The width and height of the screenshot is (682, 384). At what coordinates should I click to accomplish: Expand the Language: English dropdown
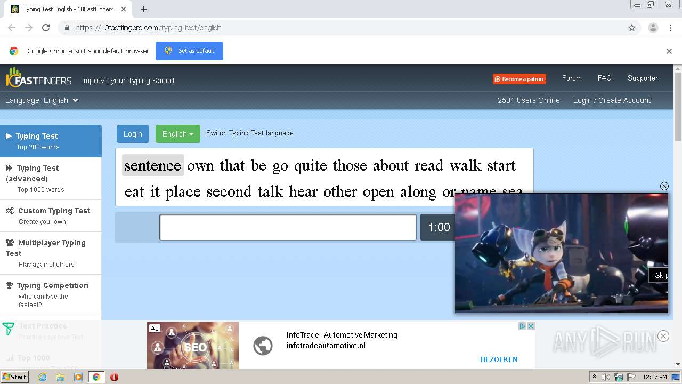pyautogui.click(x=42, y=100)
